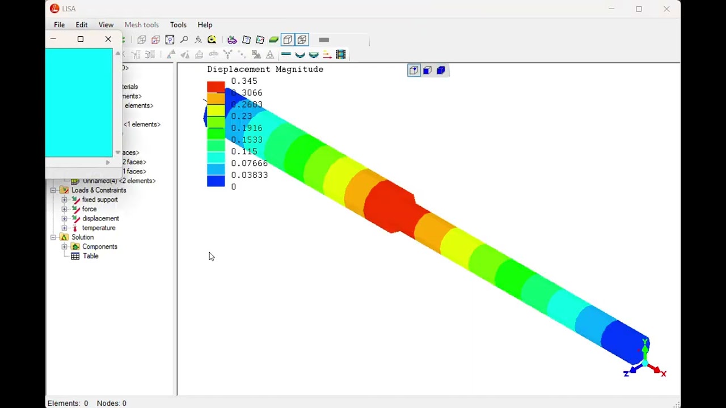Click the Elements: 0 status bar text
The image size is (726, 408).
(x=67, y=403)
